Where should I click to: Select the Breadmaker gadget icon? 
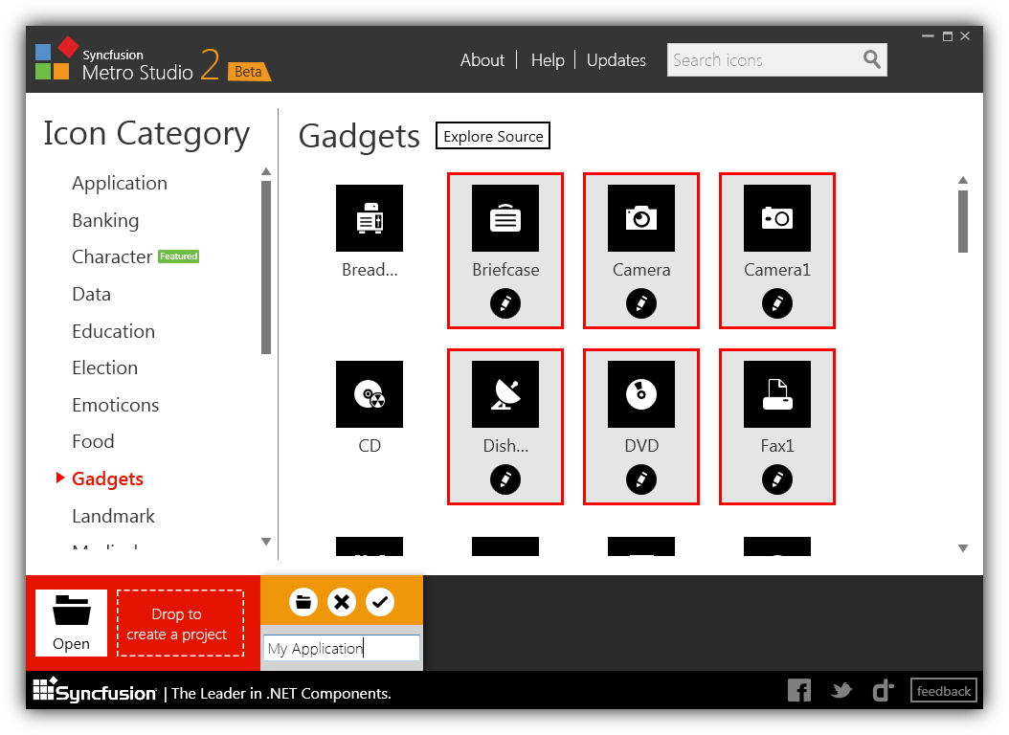coord(370,218)
